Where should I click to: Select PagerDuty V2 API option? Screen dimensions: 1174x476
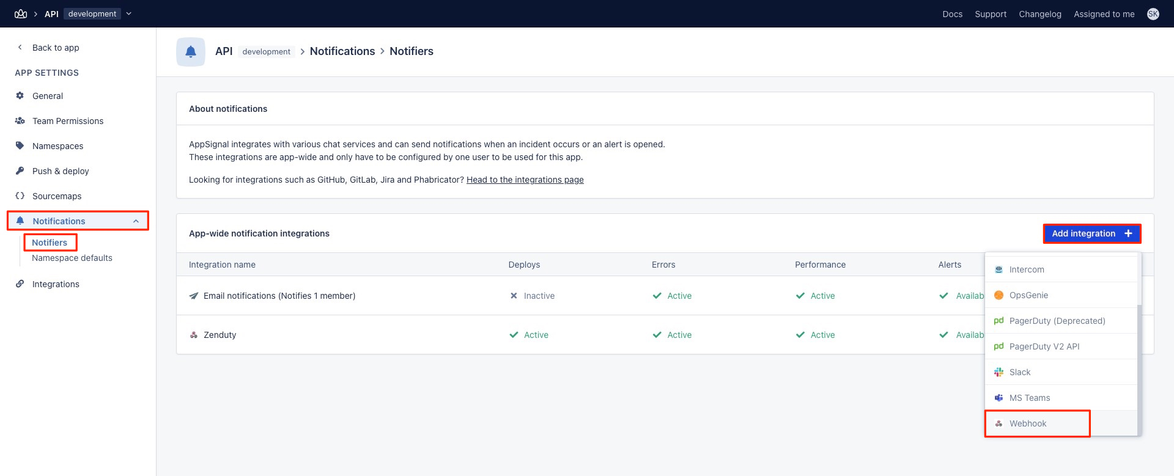coord(1061,346)
